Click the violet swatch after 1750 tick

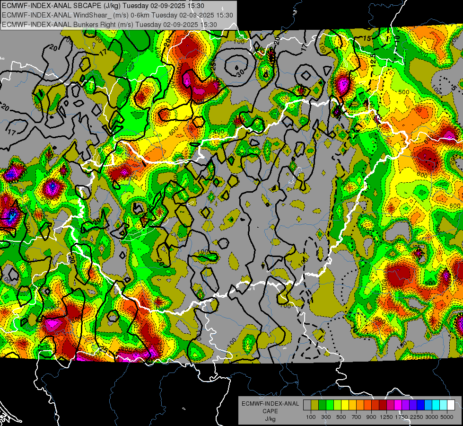pos(405,405)
